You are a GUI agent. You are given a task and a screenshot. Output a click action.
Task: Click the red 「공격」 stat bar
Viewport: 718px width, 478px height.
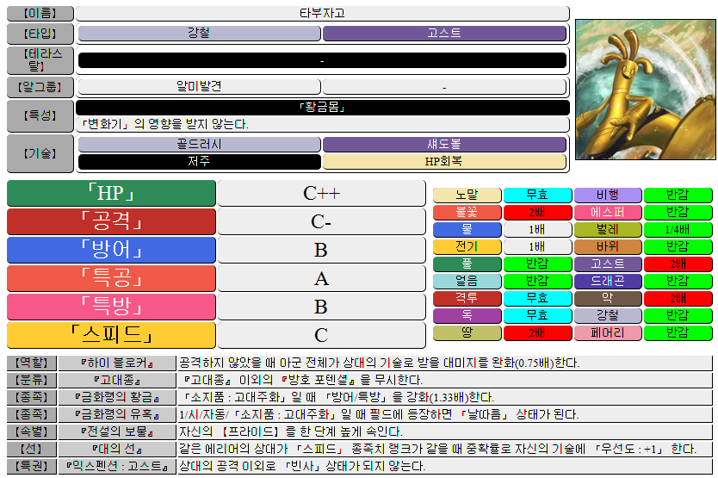coord(111,222)
